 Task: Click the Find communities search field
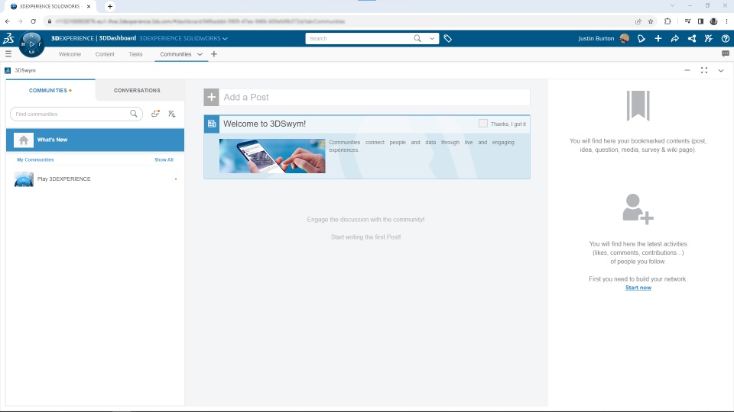76,114
